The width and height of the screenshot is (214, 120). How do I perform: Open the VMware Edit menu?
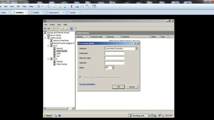(6, 6)
